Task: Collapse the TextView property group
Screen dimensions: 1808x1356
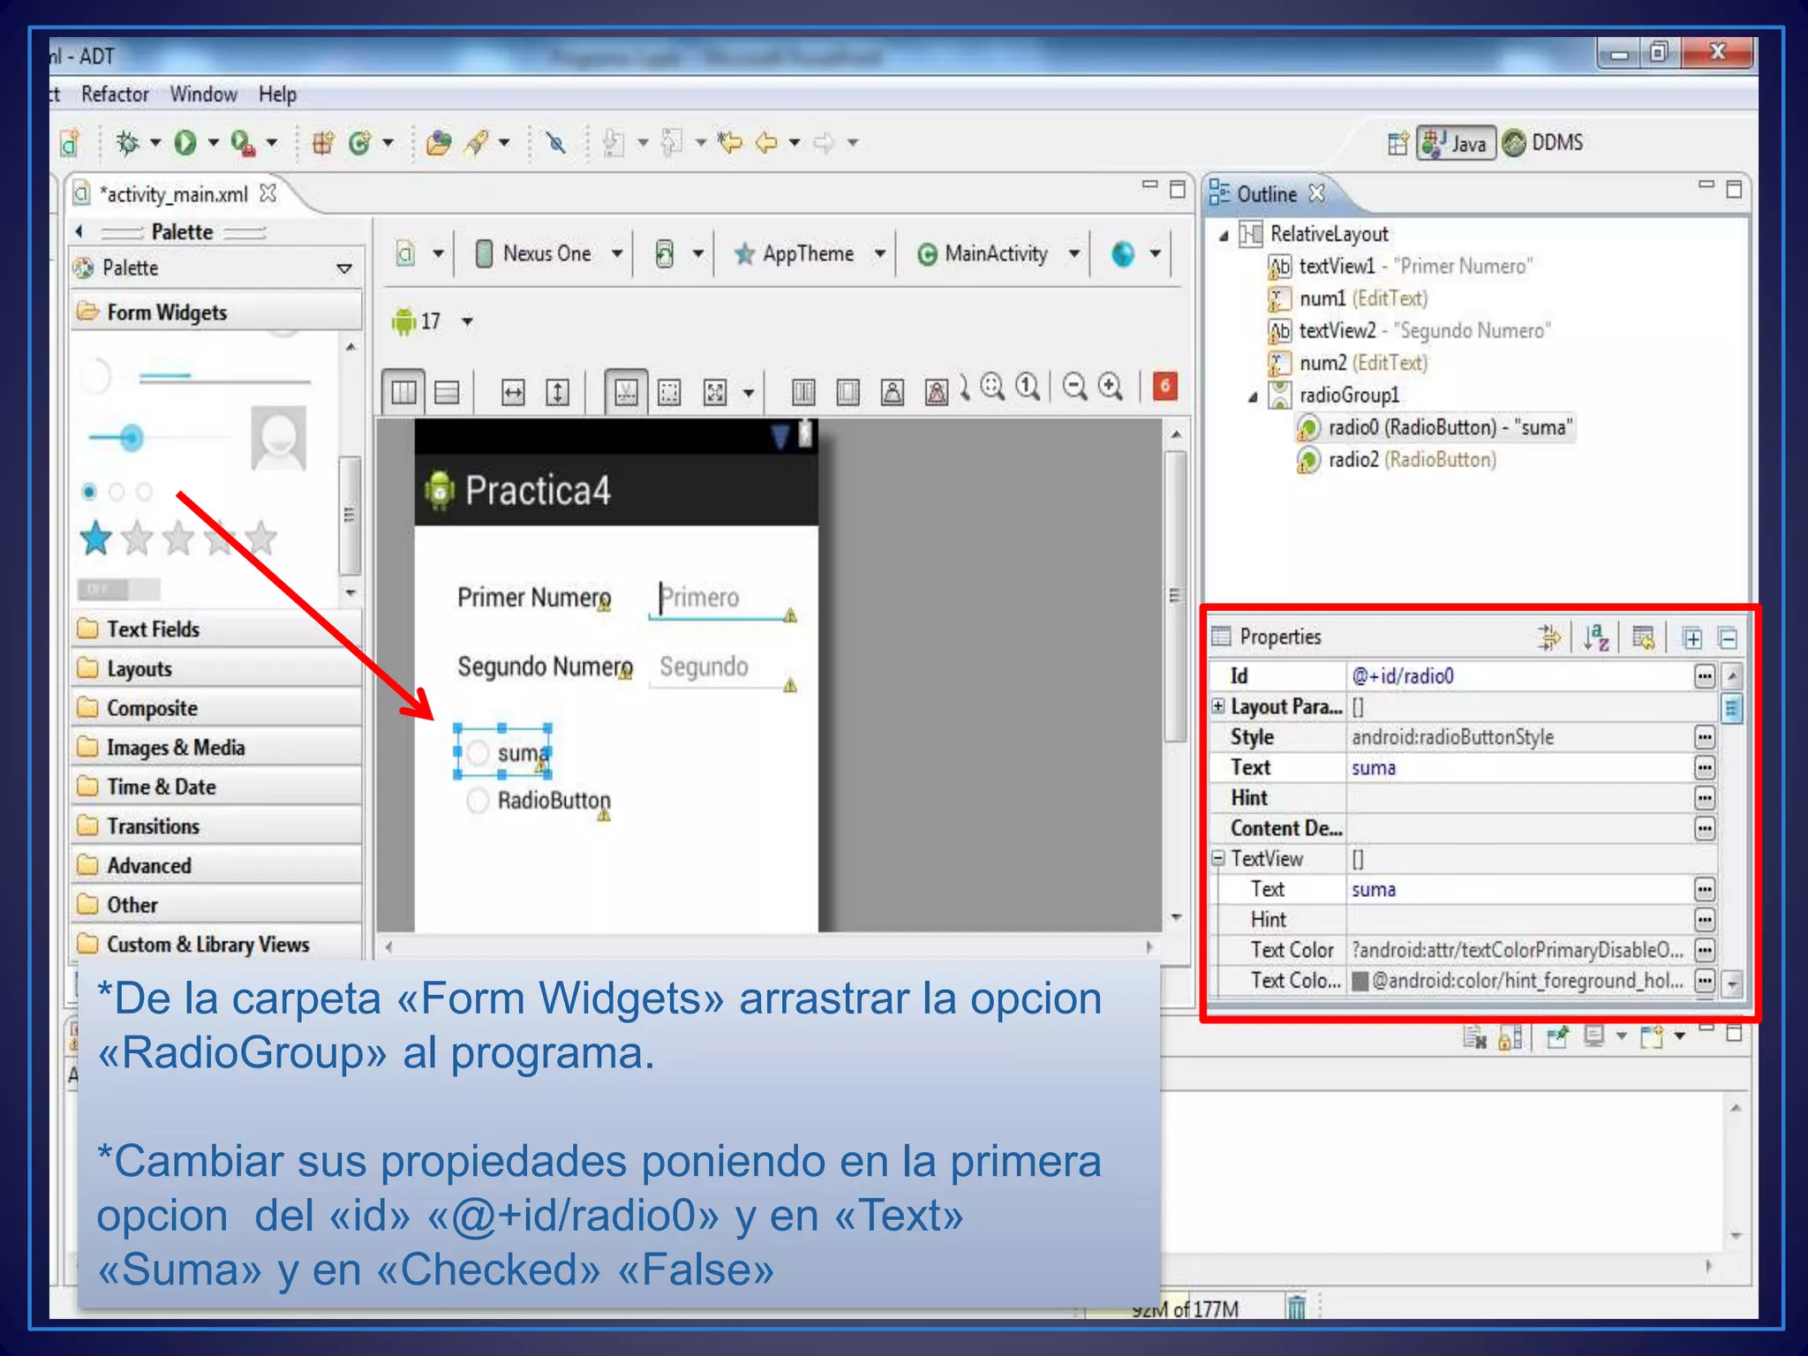Action: (1218, 858)
